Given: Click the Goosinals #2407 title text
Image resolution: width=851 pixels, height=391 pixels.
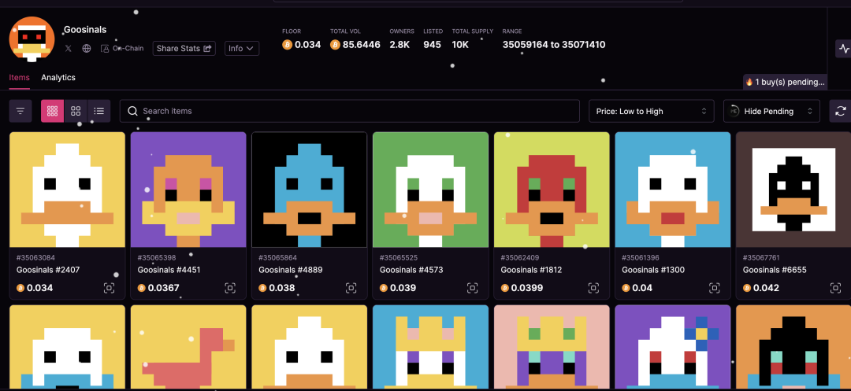Looking at the screenshot, I should (48, 270).
